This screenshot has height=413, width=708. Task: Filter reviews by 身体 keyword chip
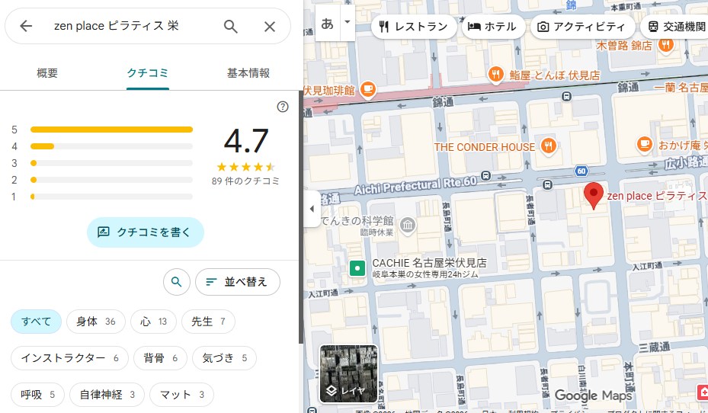coord(95,322)
